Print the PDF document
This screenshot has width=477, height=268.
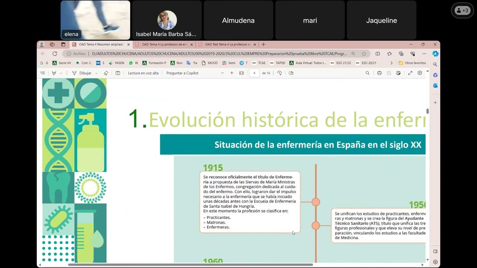click(379, 73)
